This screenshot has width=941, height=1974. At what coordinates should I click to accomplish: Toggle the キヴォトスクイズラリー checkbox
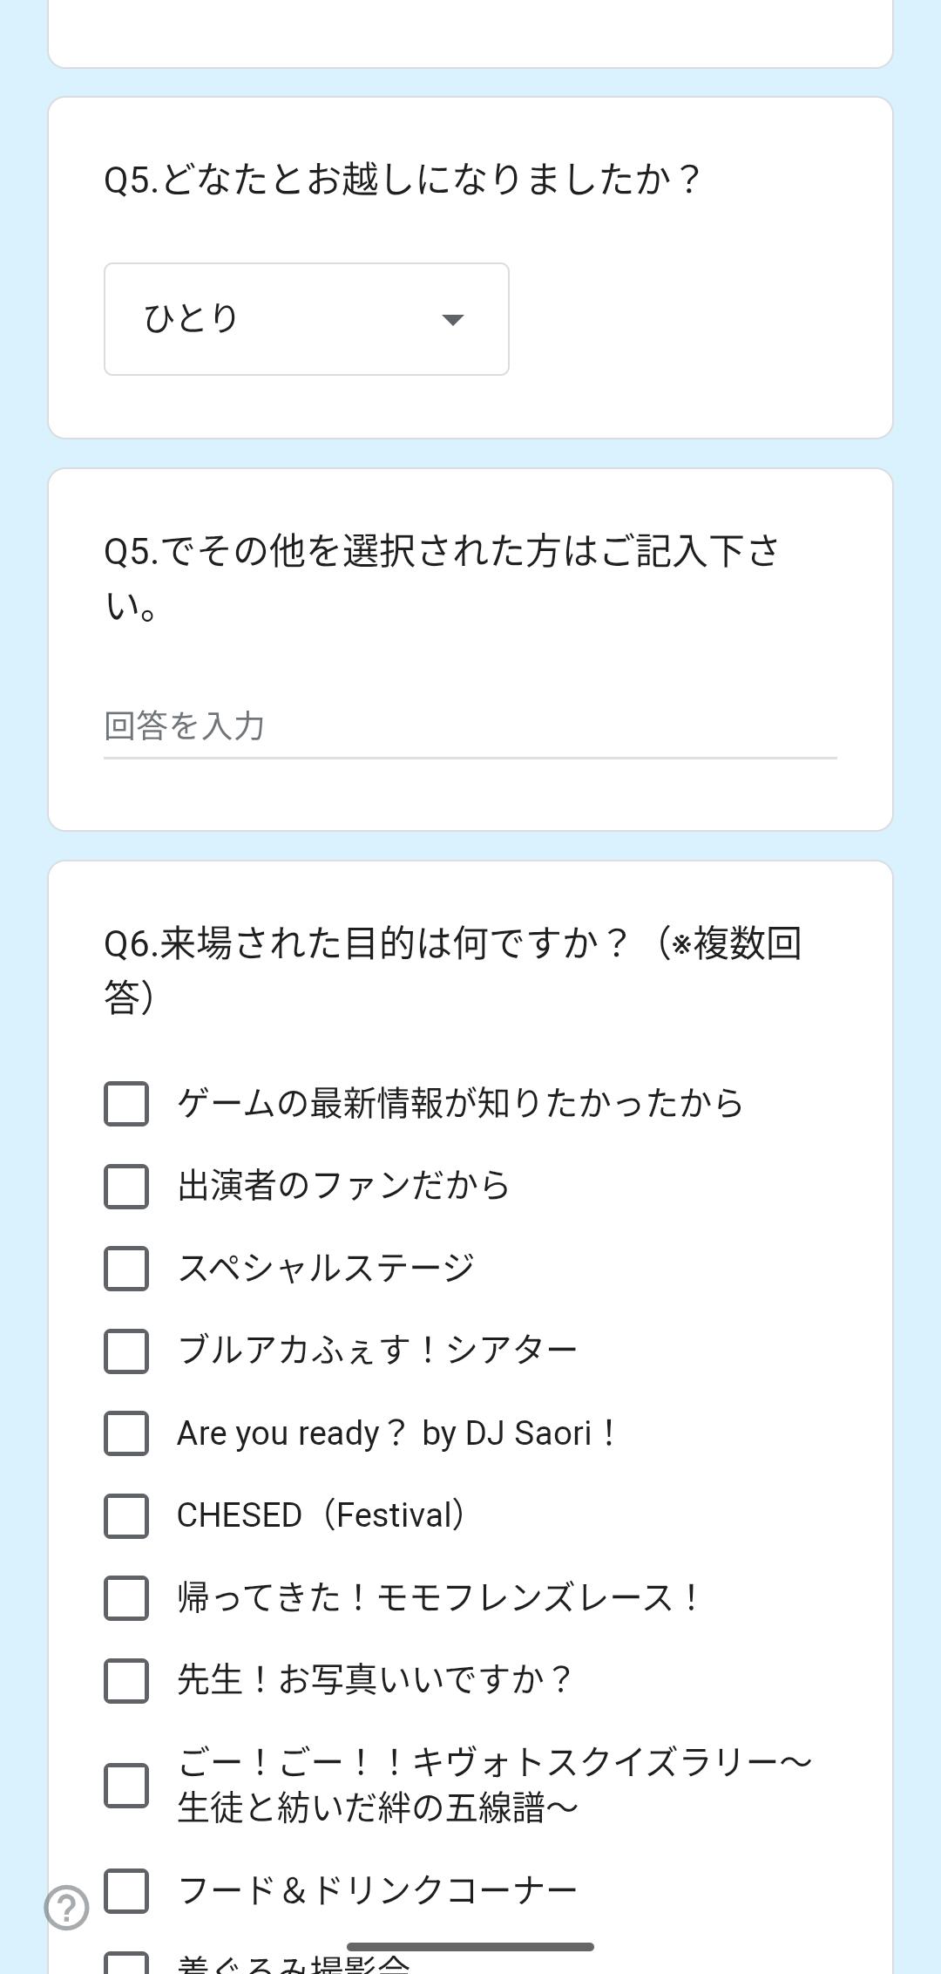[126, 1785]
